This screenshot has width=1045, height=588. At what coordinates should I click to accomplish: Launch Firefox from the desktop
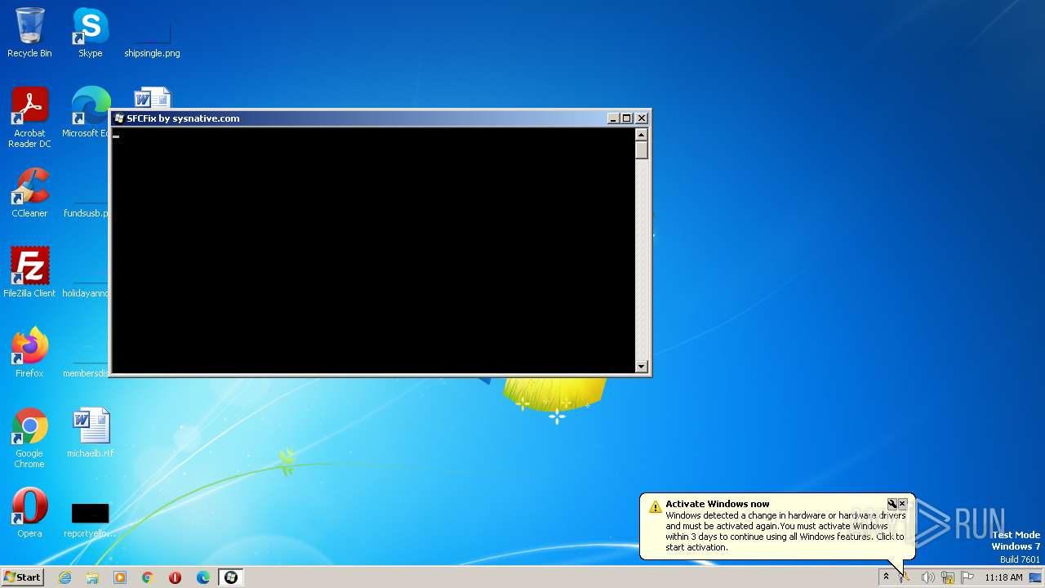point(29,353)
